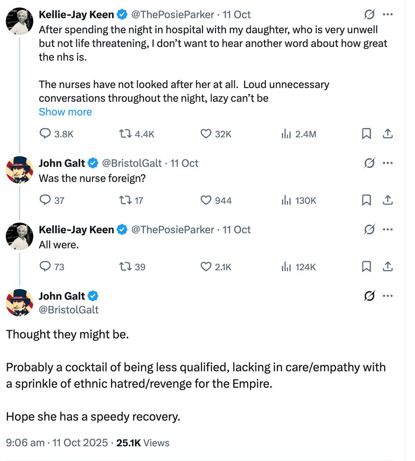This screenshot has width=415, height=461.
Task: Open more options on first tweet
Action: pyautogui.click(x=388, y=15)
